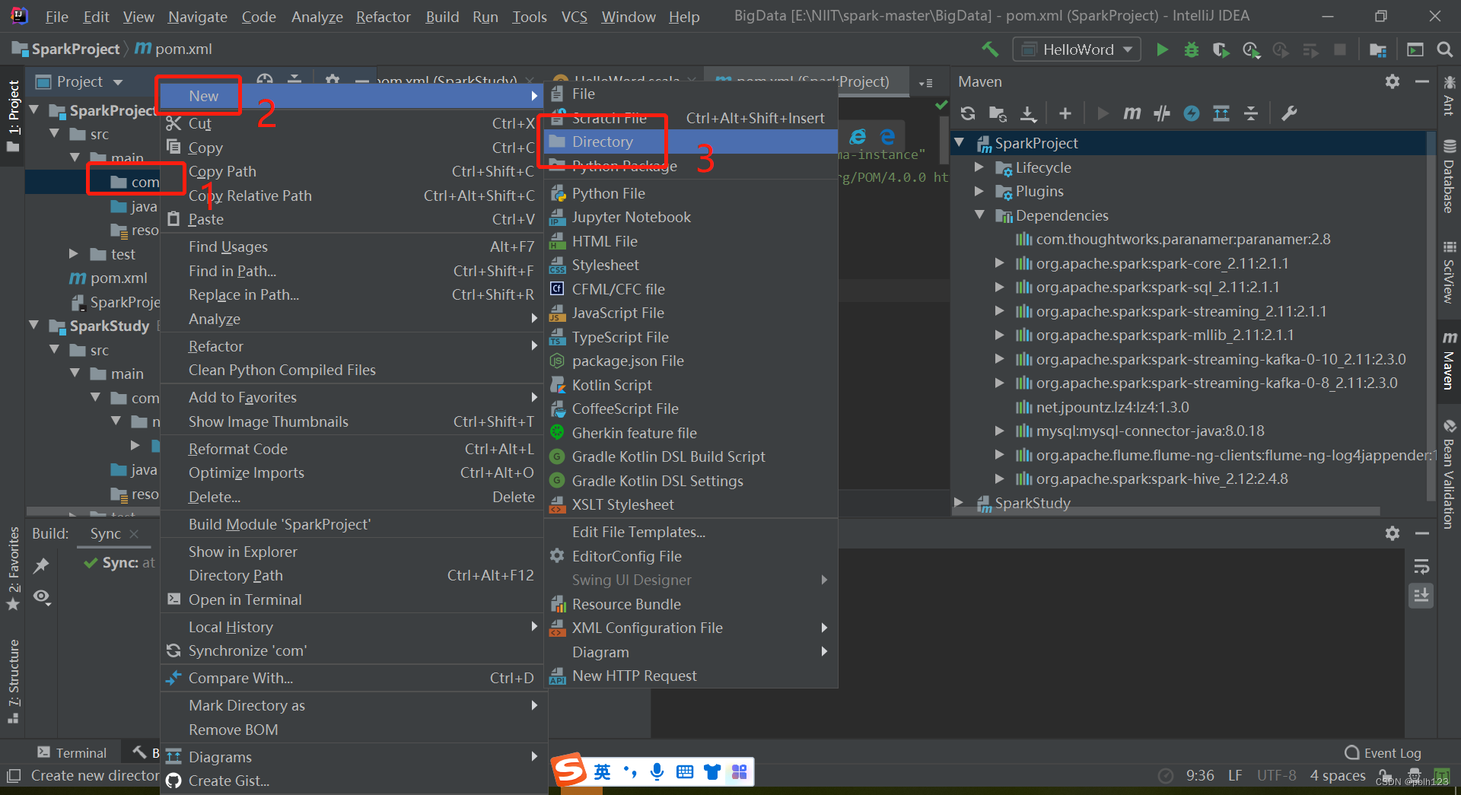Click Generate Sources and Update Folders in Maven toolbar
1461x795 pixels.
coord(998,113)
